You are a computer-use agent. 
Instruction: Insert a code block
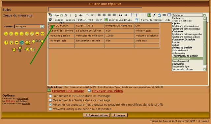[x=126, y=15]
